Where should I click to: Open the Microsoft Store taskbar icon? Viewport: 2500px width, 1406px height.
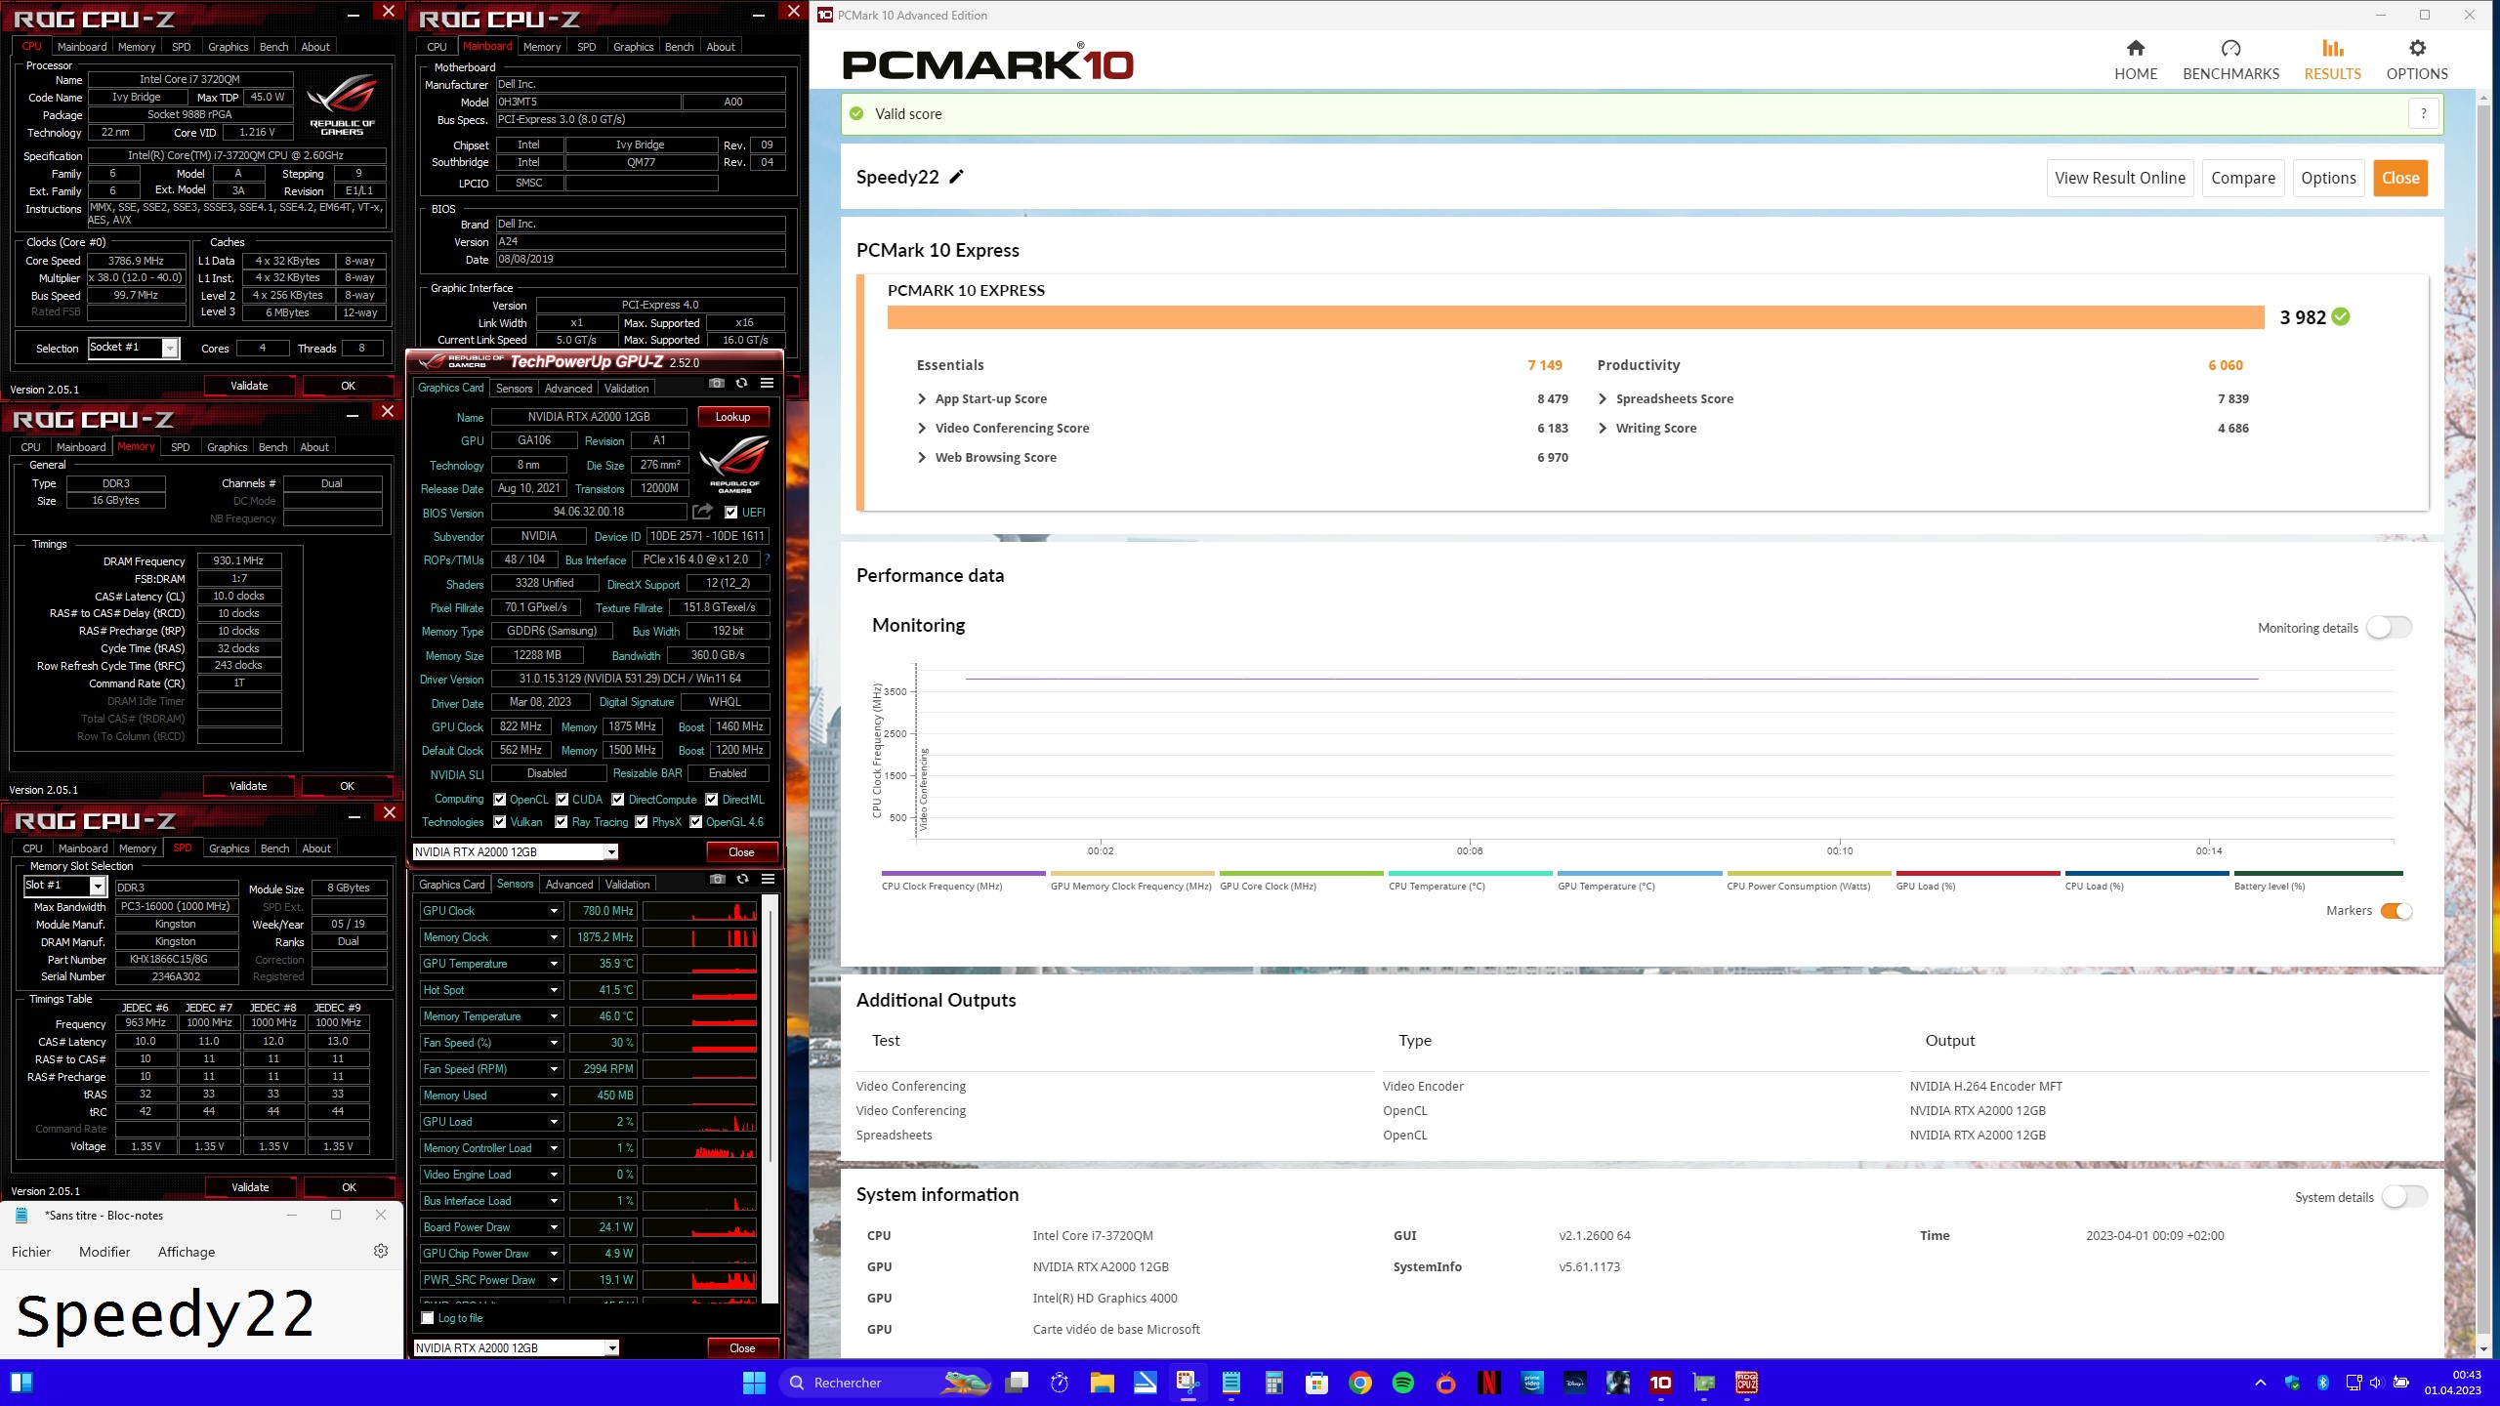pos(1317,1383)
